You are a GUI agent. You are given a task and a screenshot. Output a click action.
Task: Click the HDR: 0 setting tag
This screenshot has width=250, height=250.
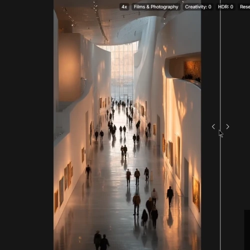pyautogui.click(x=225, y=7)
